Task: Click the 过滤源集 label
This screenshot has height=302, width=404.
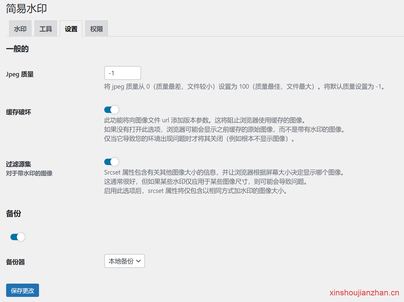Action: [x=19, y=164]
